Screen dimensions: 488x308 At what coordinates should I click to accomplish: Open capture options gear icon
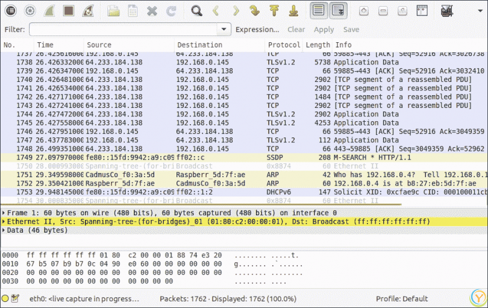(30, 10)
